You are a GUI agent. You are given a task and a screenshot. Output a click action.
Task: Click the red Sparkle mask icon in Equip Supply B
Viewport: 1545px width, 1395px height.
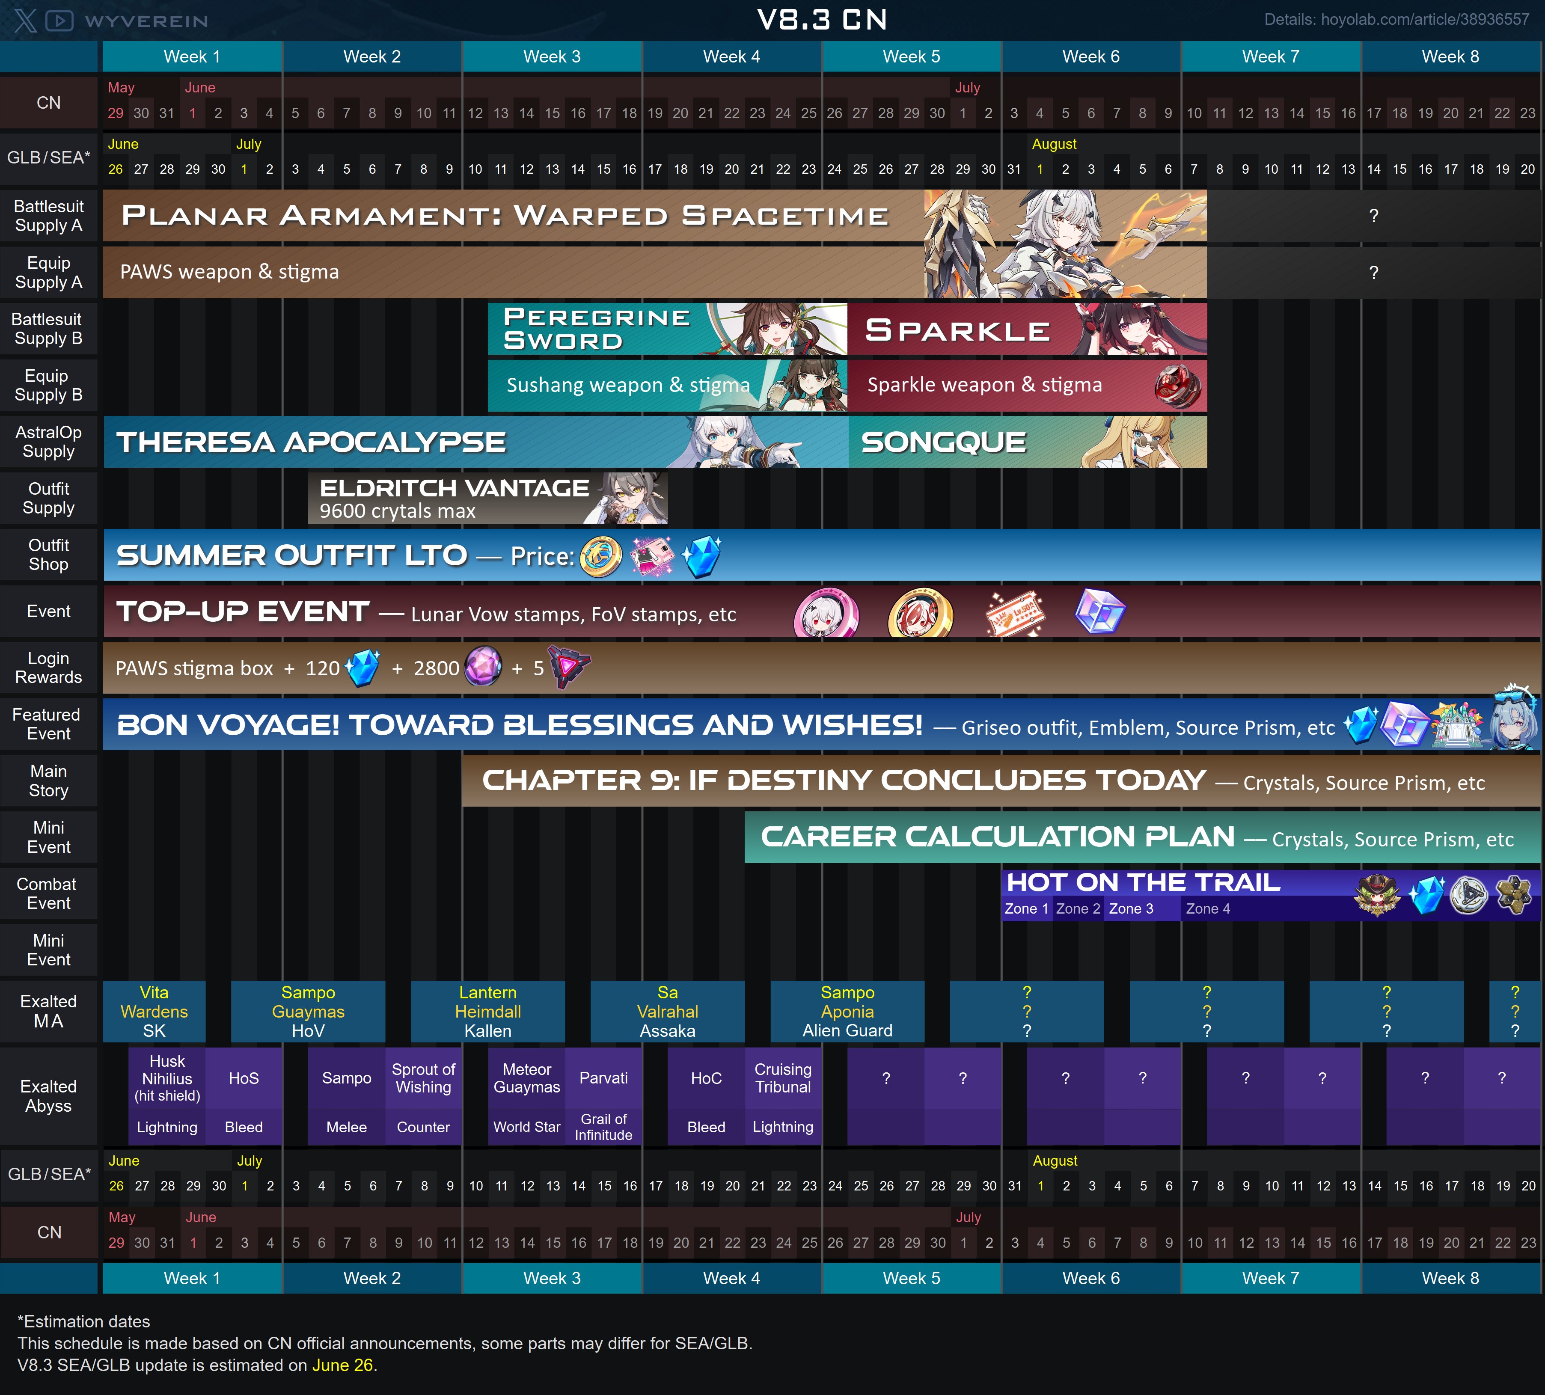point(1177,386)
